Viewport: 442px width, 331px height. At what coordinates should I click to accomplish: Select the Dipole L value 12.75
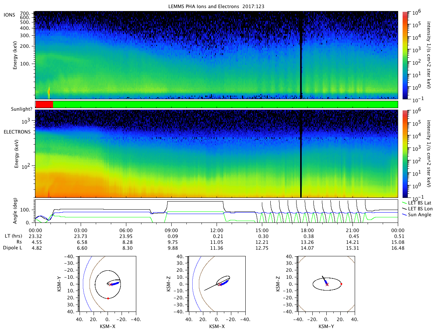pos(262,248)
